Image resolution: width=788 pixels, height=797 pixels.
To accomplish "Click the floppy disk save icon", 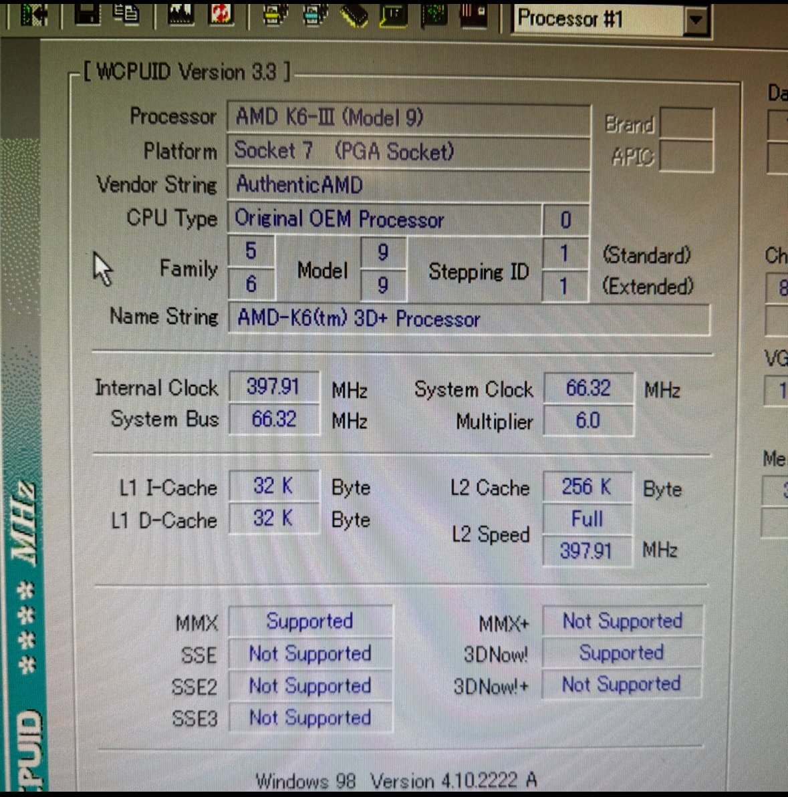I will click(88, 13).
